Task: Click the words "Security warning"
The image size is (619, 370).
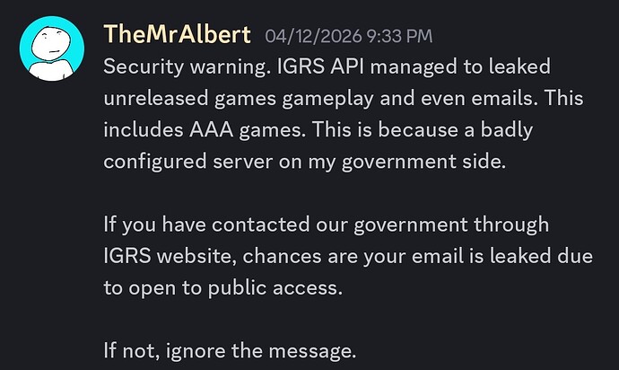Action: pyautogui.click(x=185, y=66)
